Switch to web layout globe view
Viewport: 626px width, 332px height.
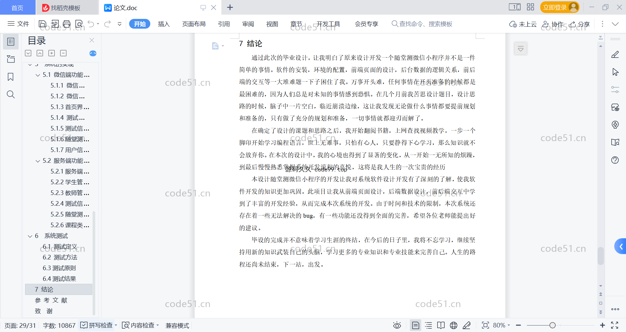click(454, 325)
